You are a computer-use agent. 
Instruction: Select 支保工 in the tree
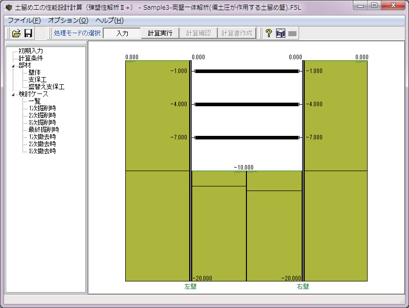coord(37,80)
